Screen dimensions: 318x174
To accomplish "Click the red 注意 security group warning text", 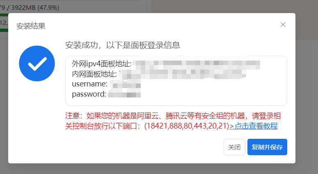I will [x=173, y=121].
